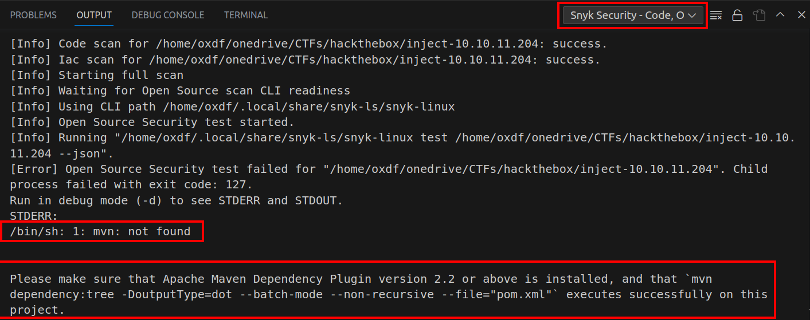The image size is (810, 320).
Task: Click the Apache Maven Dependency Plugin message
Action: (388, 294)
